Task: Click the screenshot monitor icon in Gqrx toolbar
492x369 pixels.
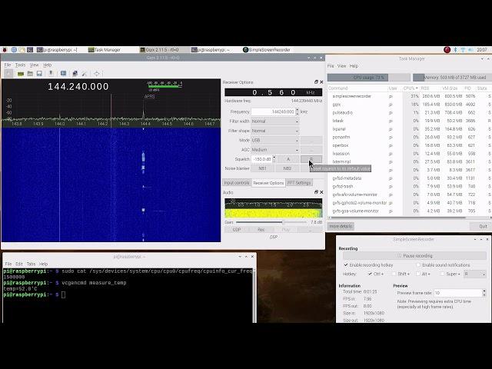Action: coord(63,74)
